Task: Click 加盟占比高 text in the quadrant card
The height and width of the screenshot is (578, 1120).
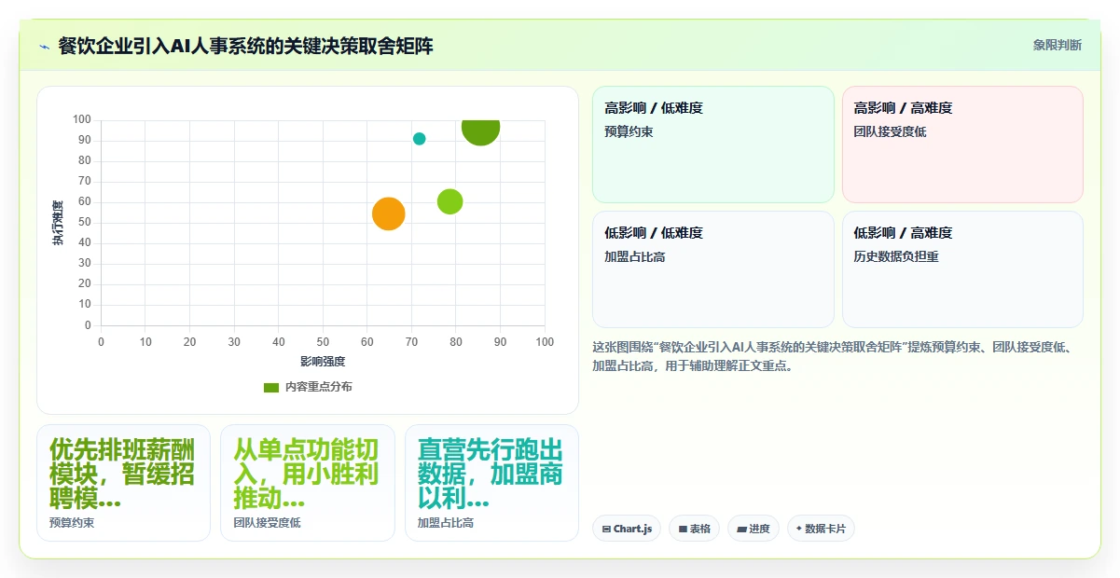Action: click(635, 257)
